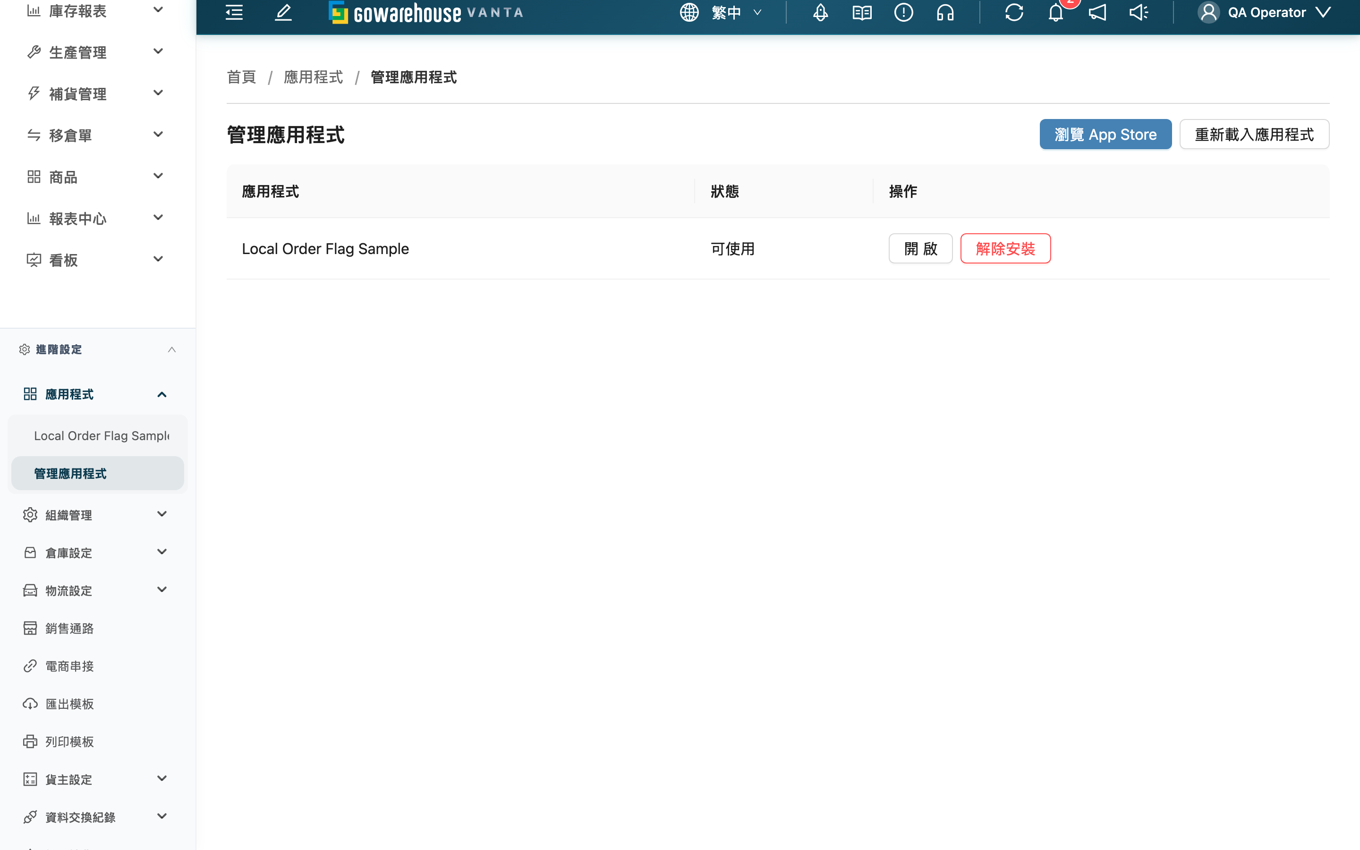The width and height of the screenshot is (1360, 850).
Task: Click the refresh sync icon
Action: point(1014,12)
